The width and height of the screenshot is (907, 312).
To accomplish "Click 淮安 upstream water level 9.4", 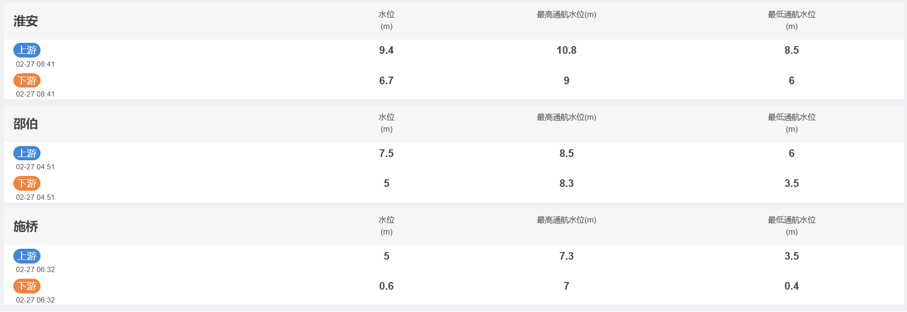I will 386,50.
